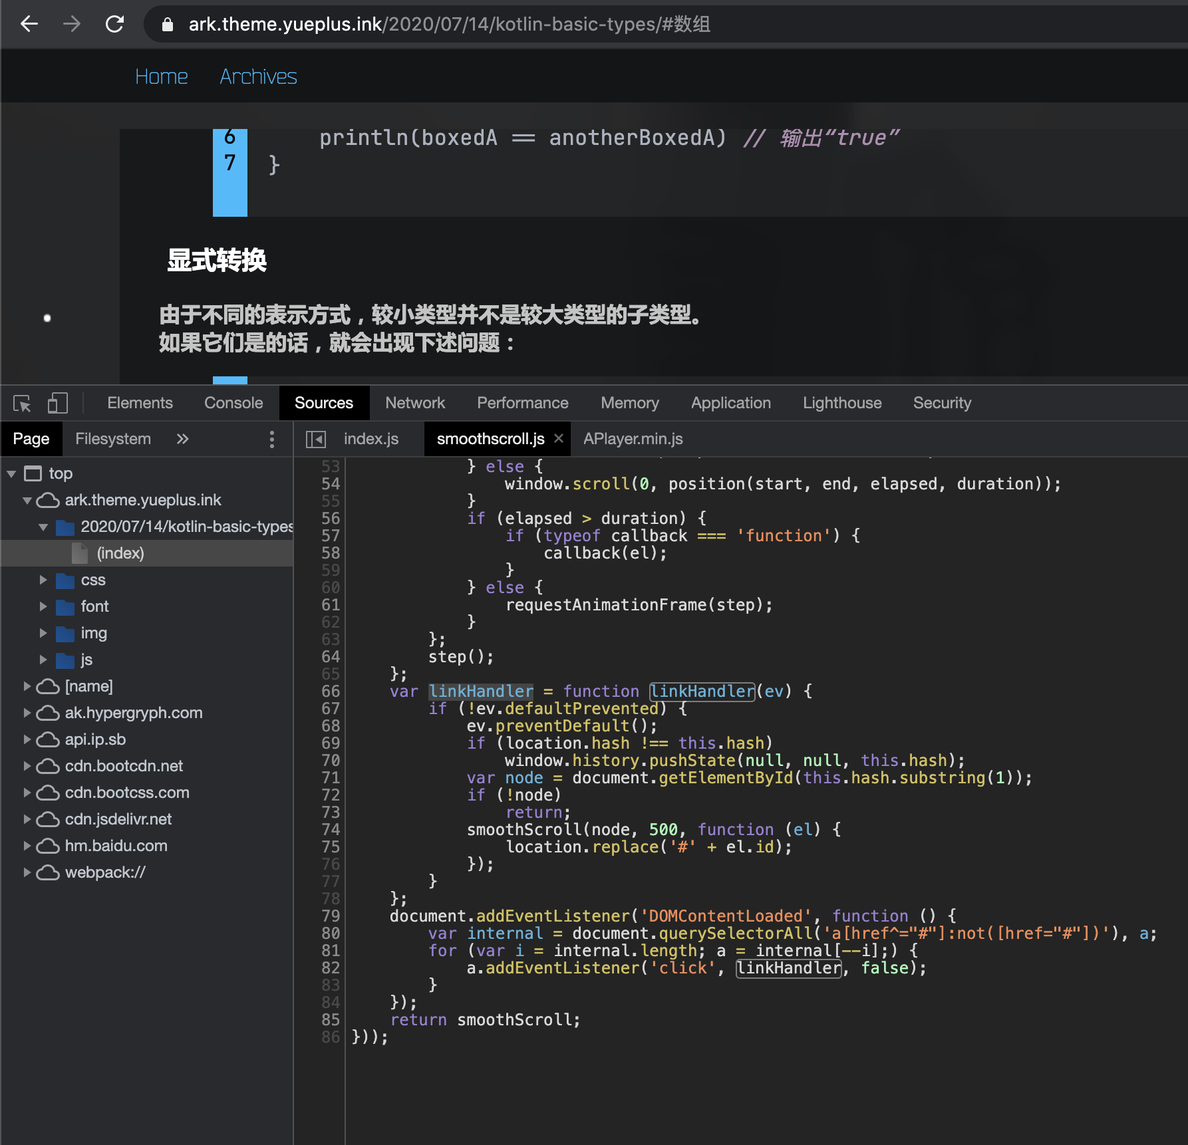Show more navigator tabs chevron

click(183, 439)
